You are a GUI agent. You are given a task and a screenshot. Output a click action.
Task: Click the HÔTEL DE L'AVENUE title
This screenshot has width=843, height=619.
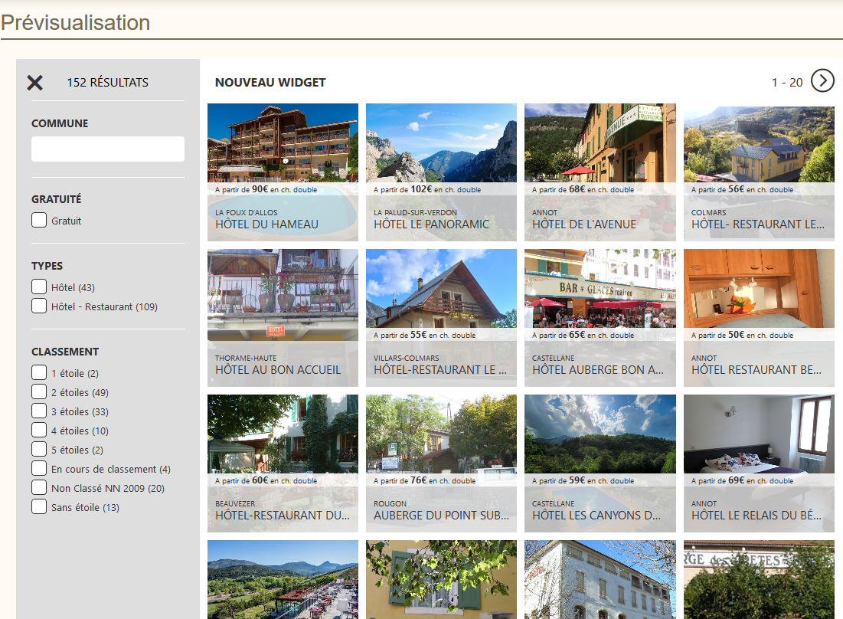coord(584,224)
